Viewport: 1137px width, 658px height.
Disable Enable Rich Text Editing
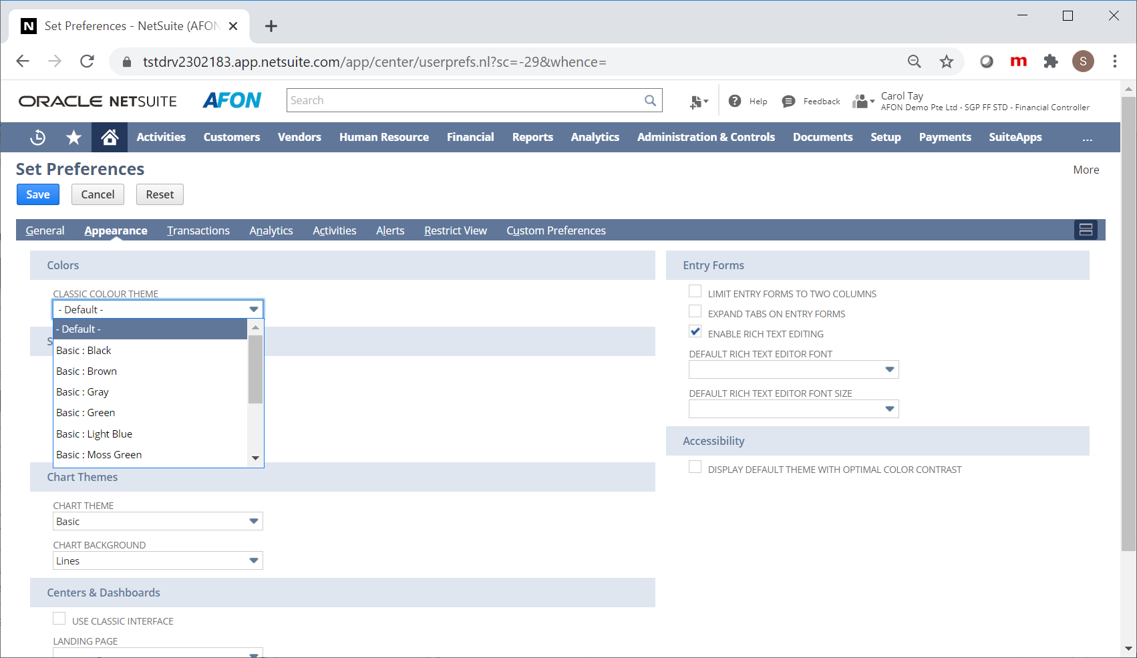pyautogui.click(x=695, y=331)
